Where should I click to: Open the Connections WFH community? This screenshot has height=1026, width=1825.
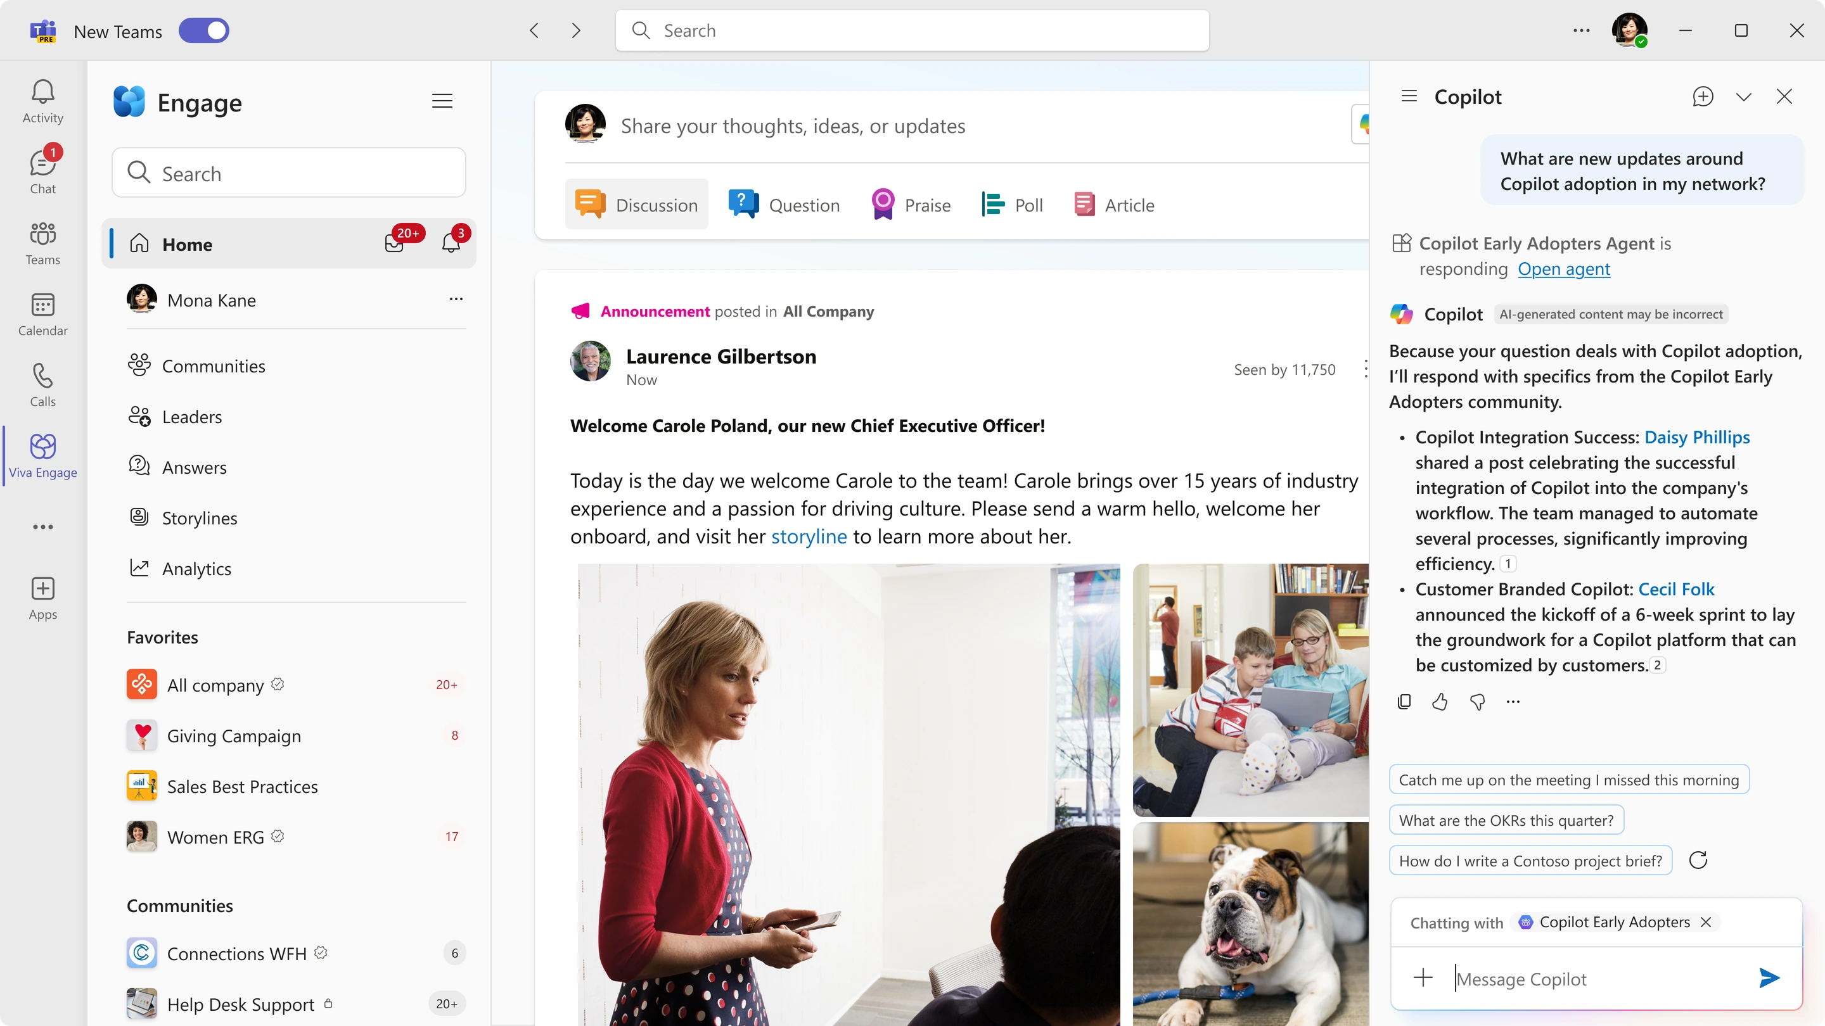[295, 953]
